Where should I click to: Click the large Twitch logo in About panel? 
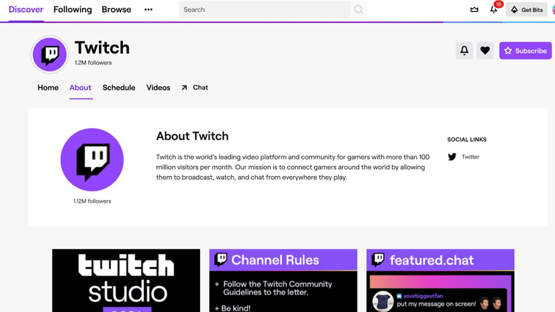coord(92,159)
